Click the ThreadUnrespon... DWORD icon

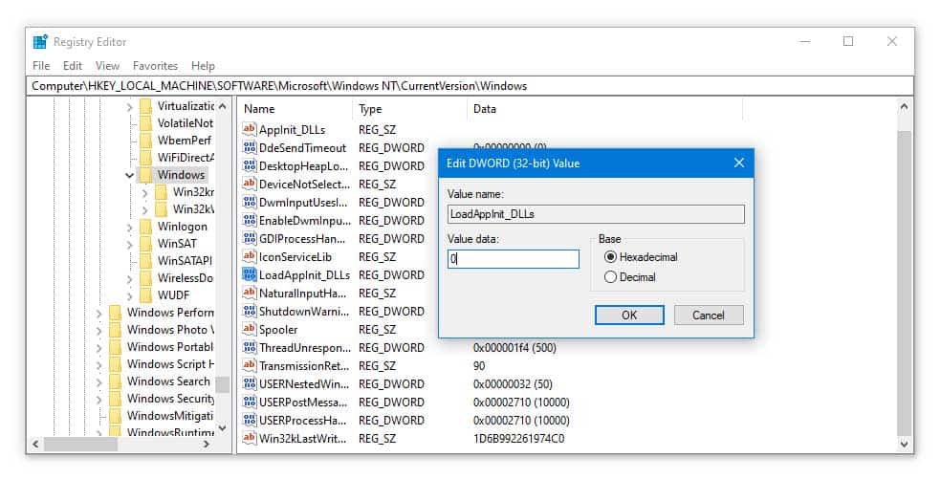coord(249,347)
